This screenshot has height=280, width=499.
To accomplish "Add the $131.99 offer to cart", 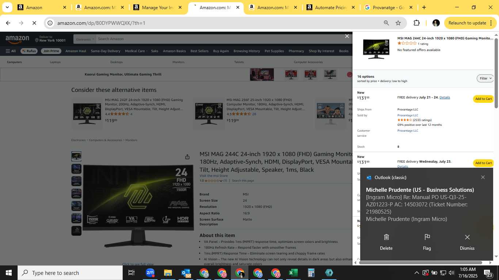I will 483,163.
